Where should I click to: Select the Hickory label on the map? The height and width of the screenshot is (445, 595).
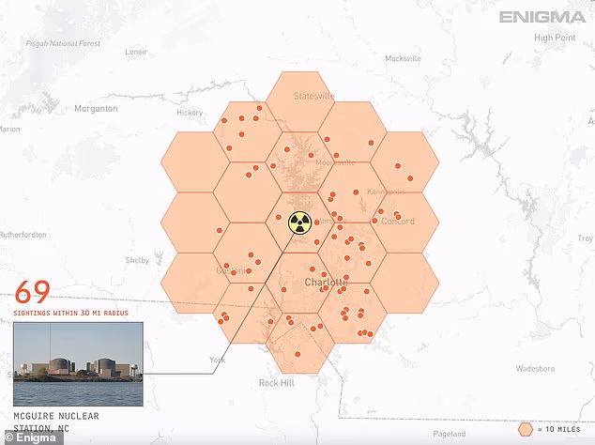[189, 113]
